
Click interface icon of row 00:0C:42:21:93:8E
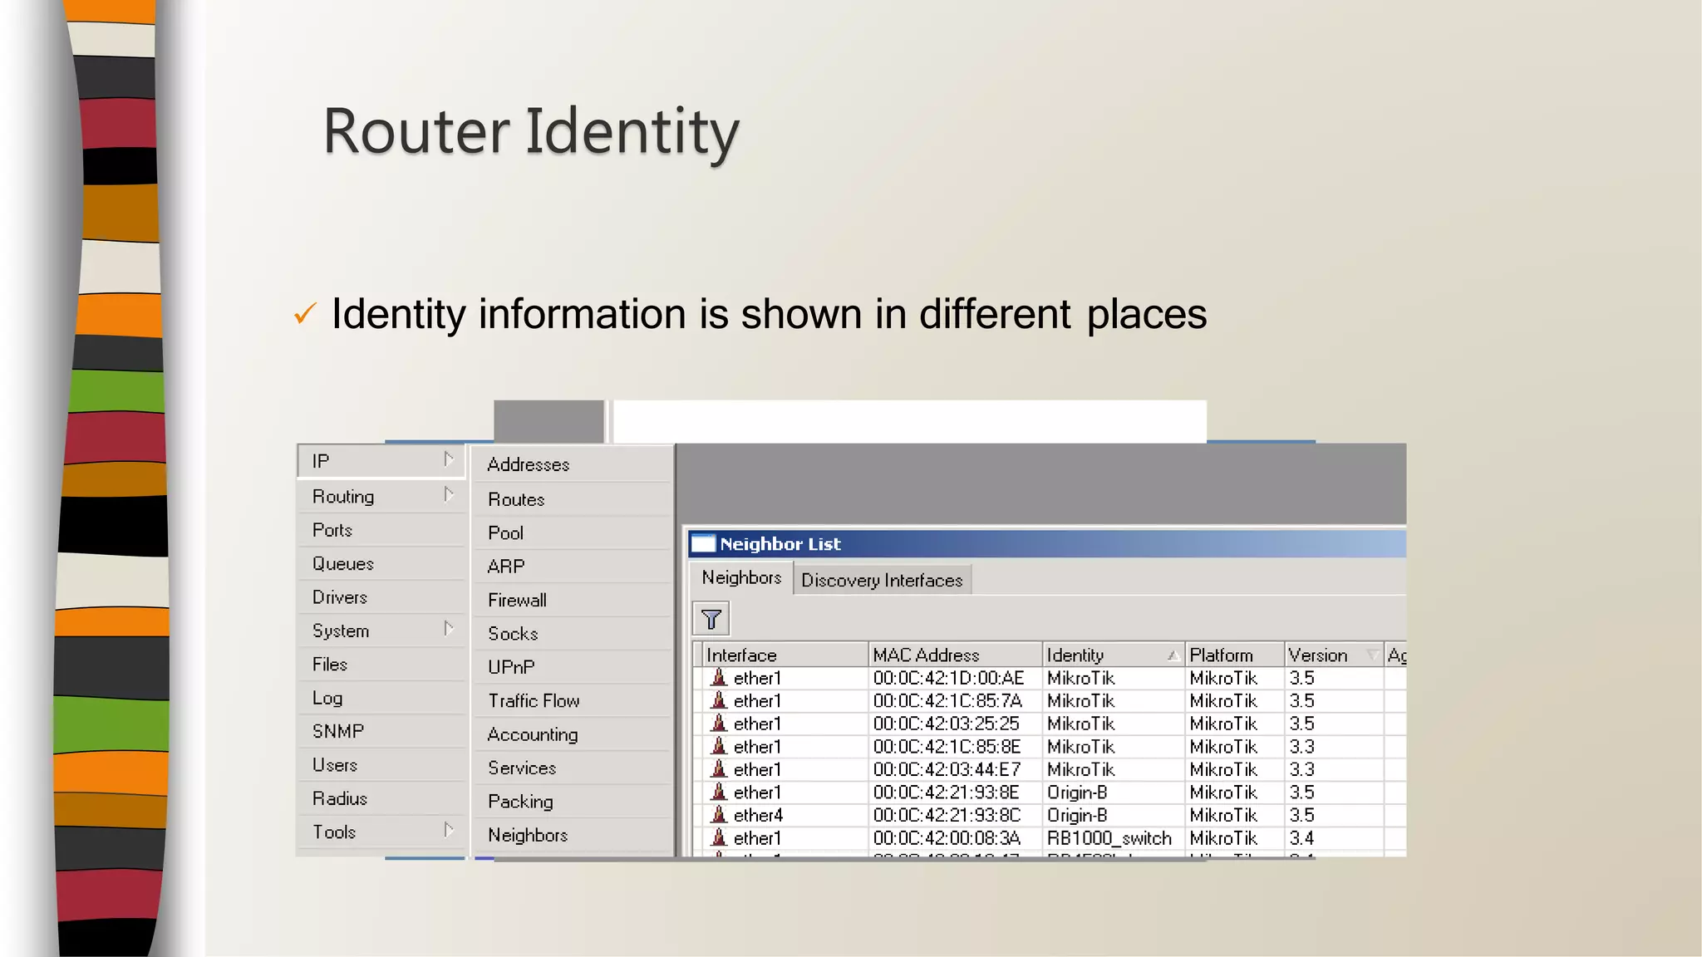pos(719,793)
